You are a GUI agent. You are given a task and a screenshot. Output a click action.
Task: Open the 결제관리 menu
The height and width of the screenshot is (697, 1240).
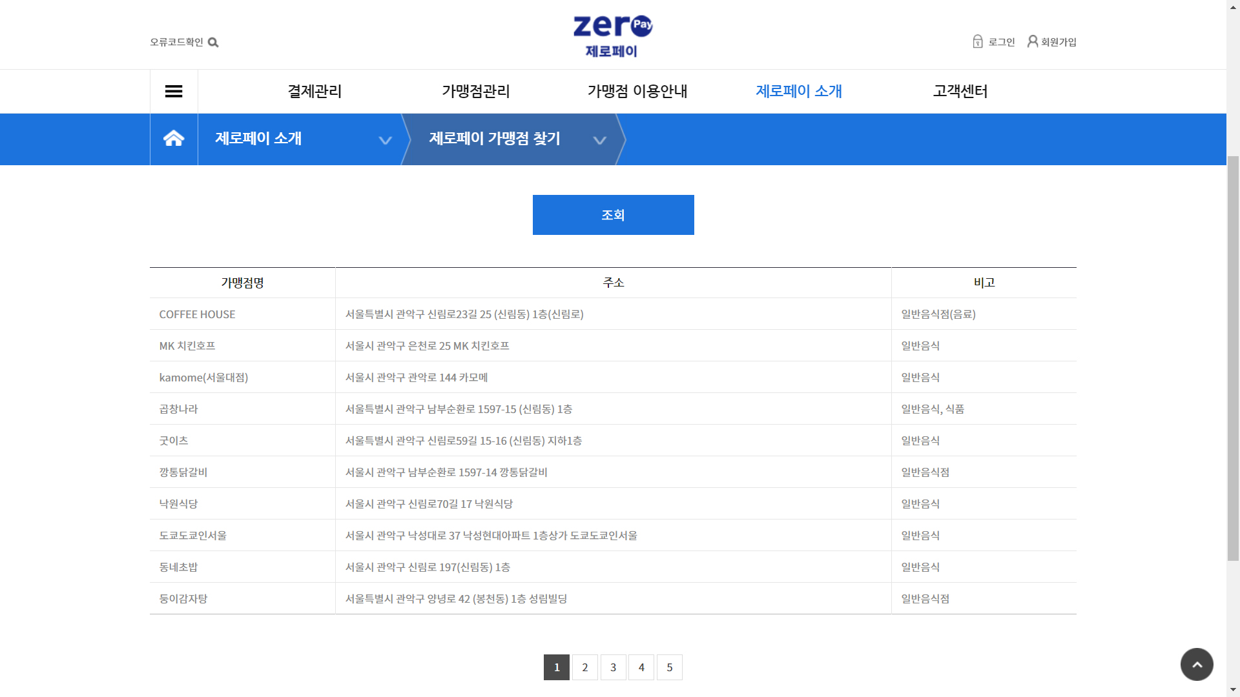[315, 91]
